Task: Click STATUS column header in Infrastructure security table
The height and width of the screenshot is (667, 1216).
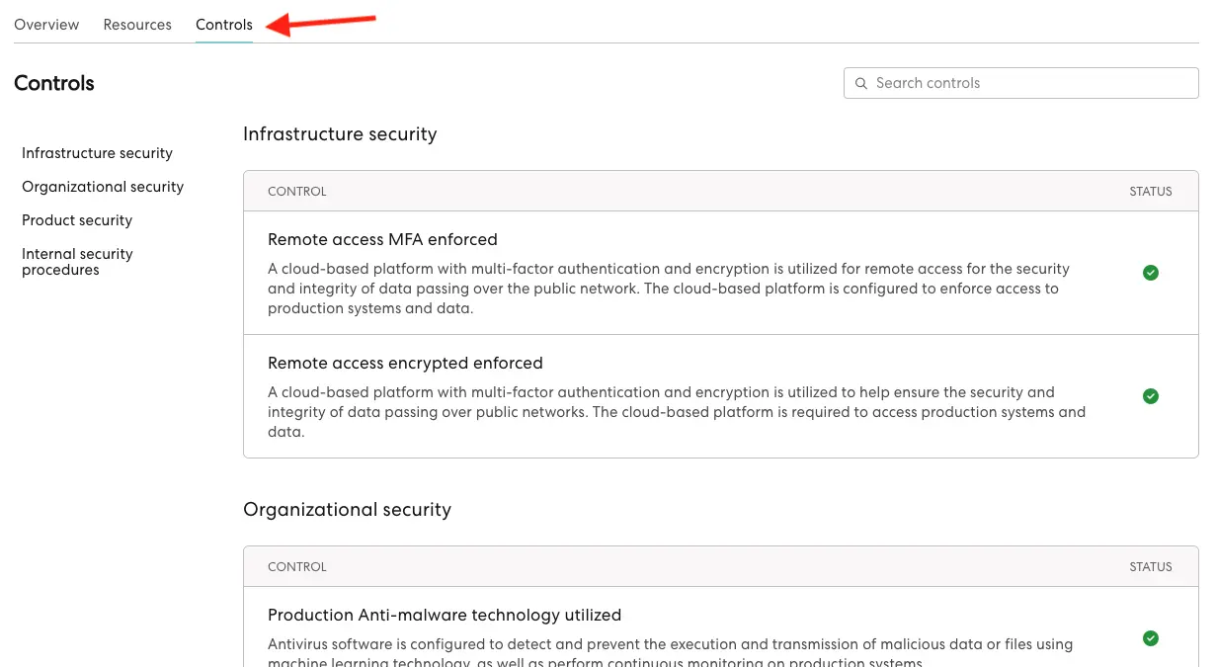Action: (1150, 192)
